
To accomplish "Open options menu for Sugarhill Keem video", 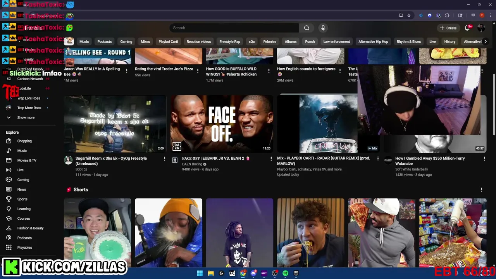I will (164, 159).
